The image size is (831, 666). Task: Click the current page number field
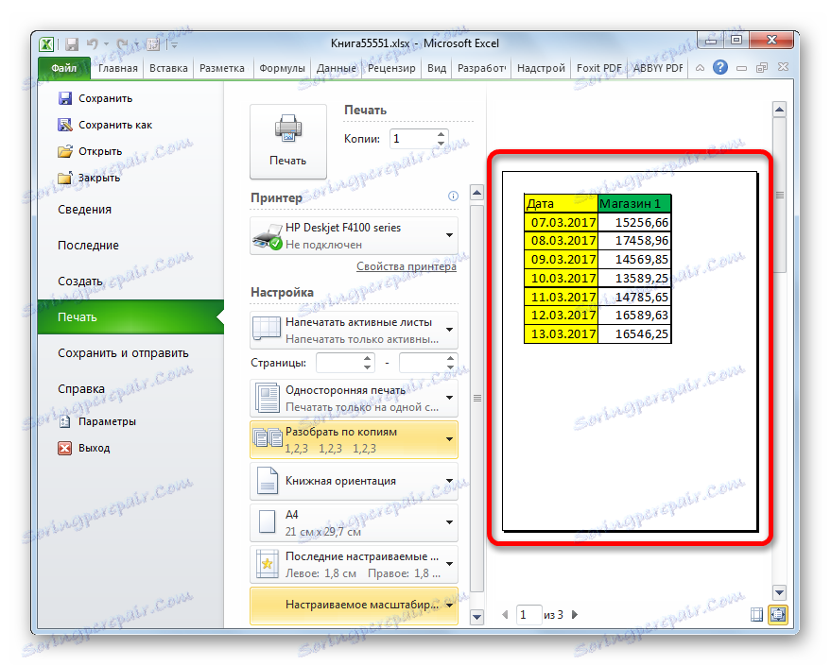(x=528, y=615)
